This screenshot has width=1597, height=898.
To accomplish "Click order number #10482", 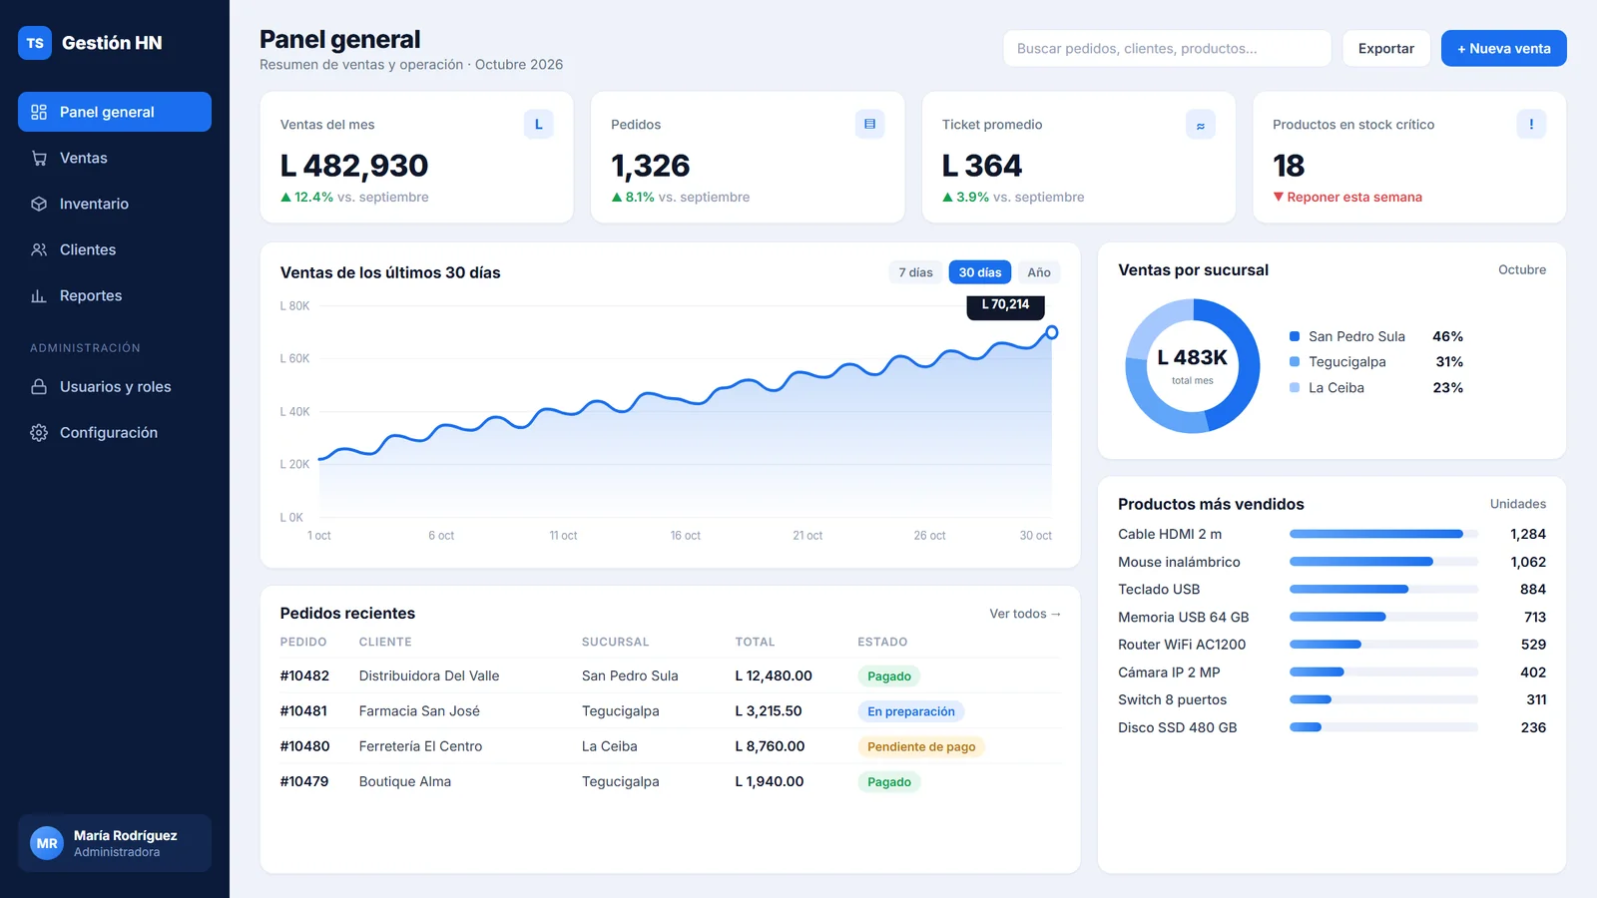I will (304, 675).
